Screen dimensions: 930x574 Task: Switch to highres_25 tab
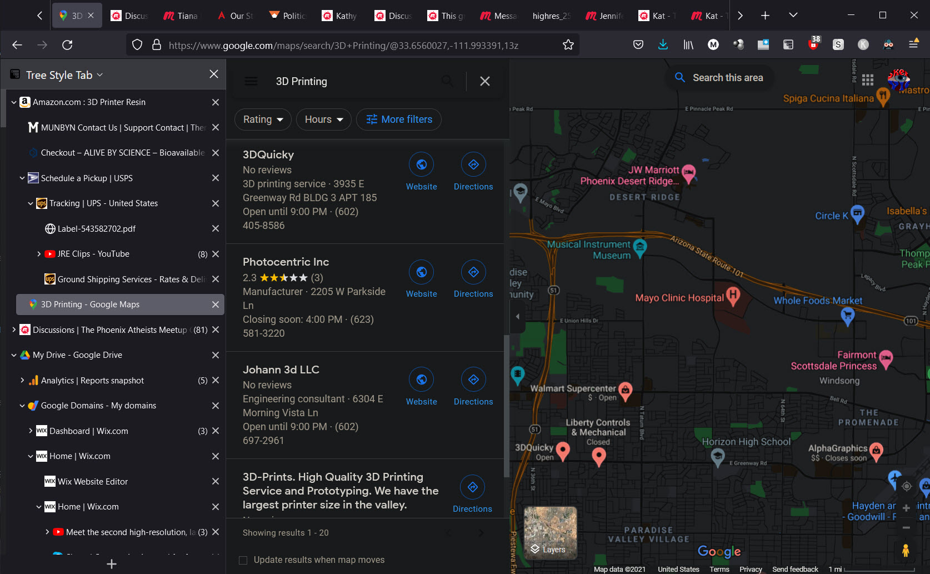pos(551,16)
